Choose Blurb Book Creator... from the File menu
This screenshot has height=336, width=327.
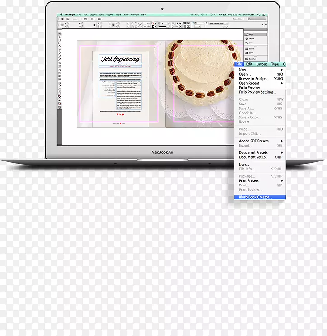[260, 197]
